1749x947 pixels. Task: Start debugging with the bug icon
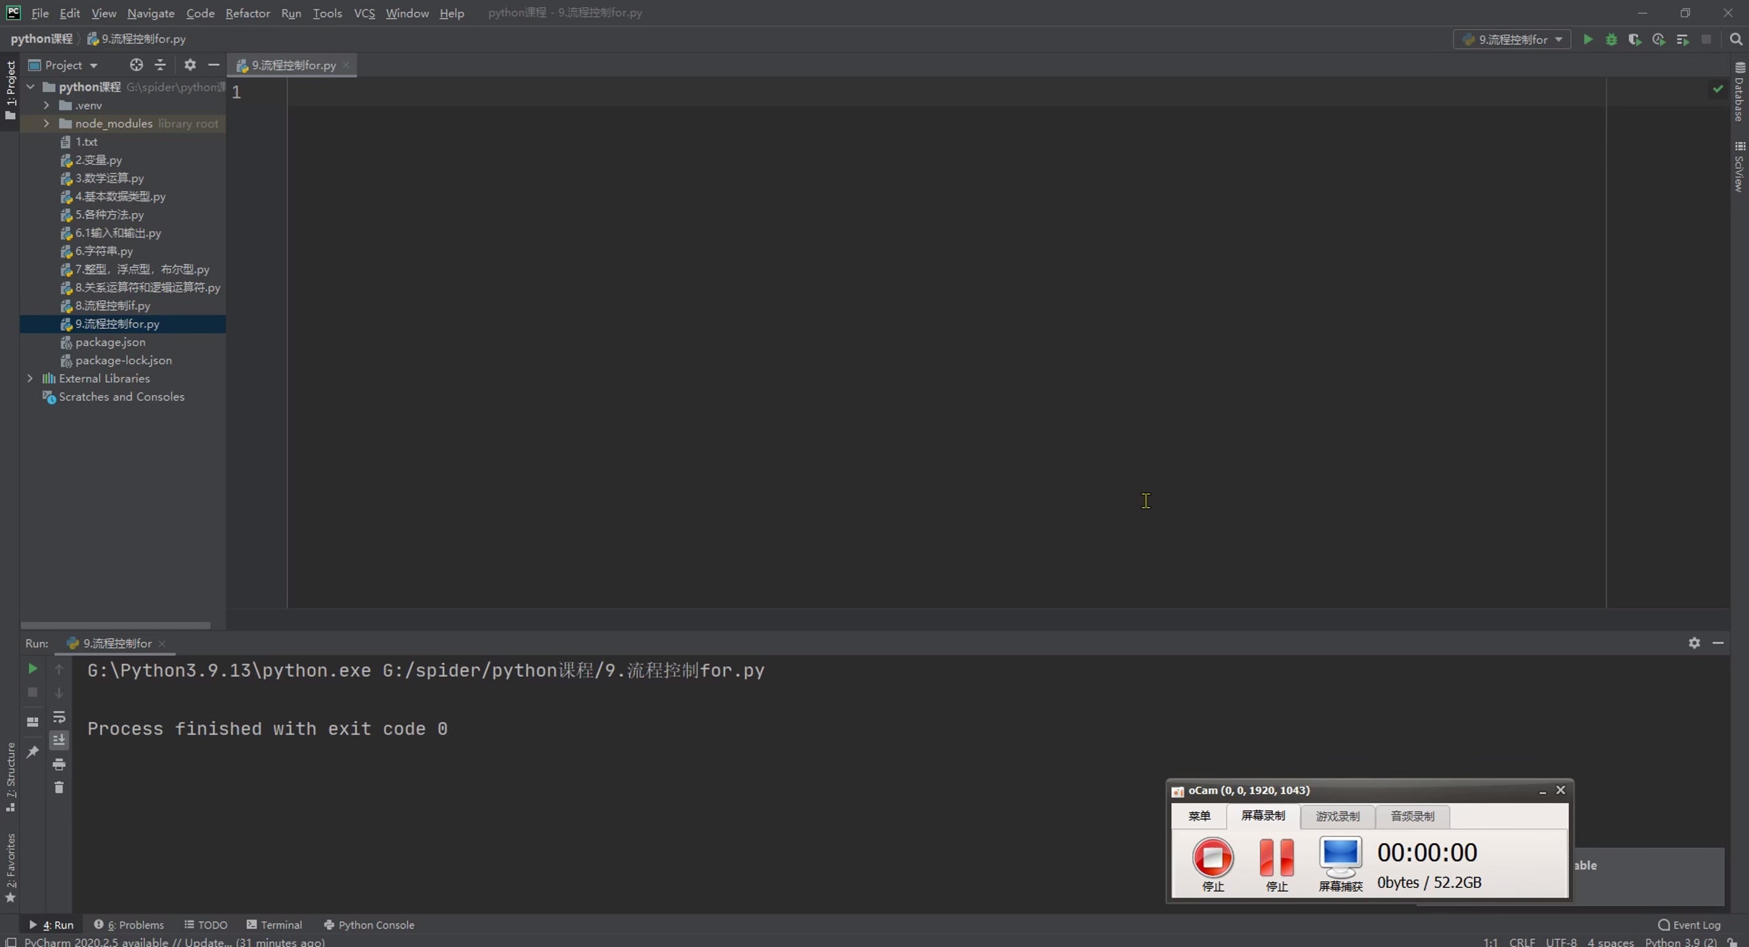(1611, 39)
